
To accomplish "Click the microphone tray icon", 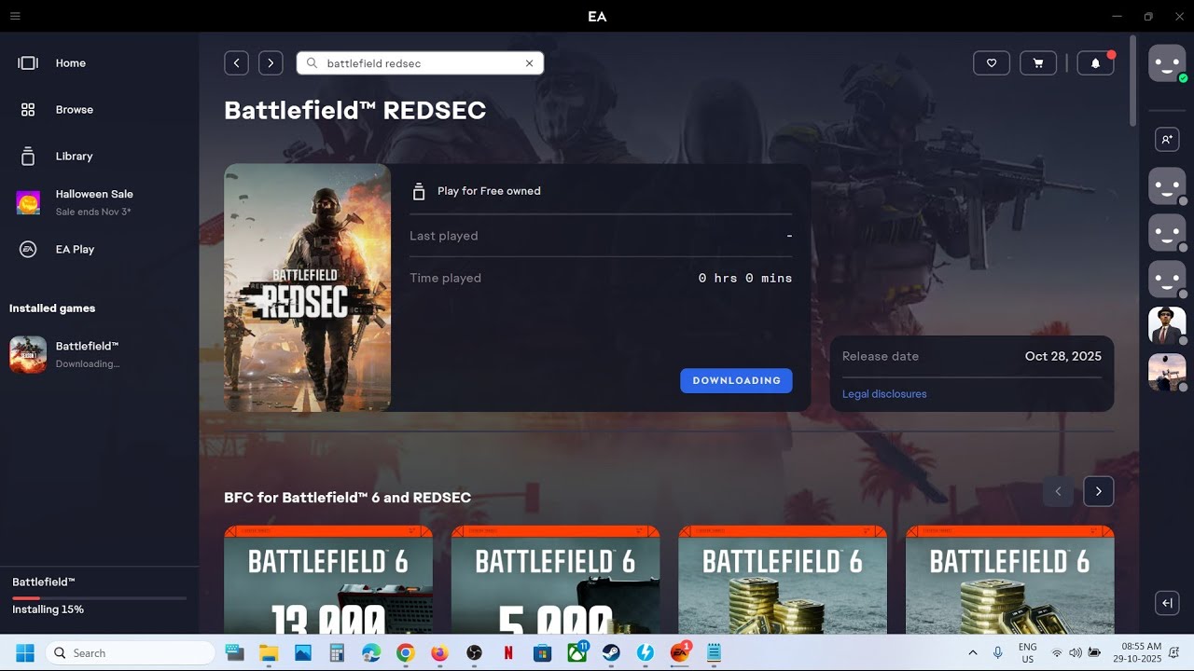I will pos(998,652).
